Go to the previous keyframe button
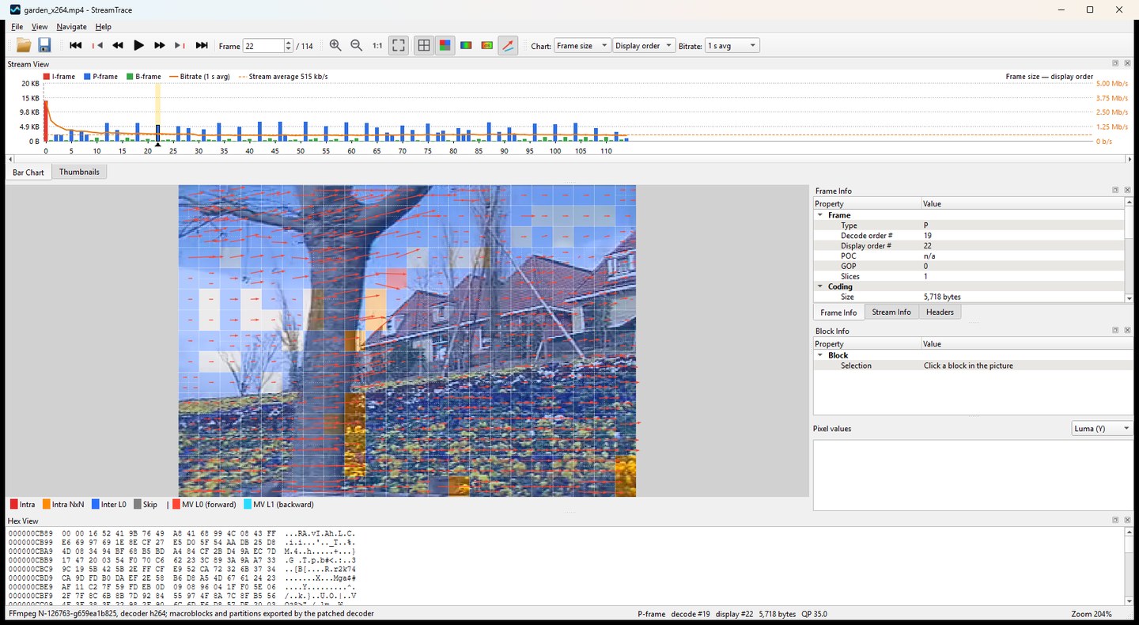This screenshot has width=1139, height=625. (97, 46)
